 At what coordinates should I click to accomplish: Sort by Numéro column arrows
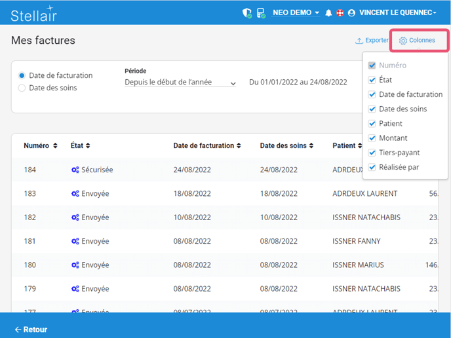55,145
